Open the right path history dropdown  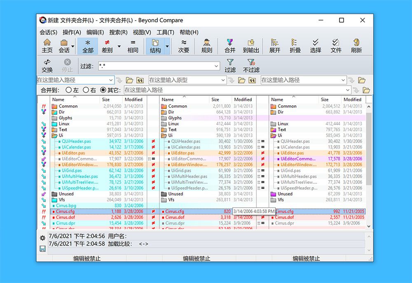click(x=343, y=80)
